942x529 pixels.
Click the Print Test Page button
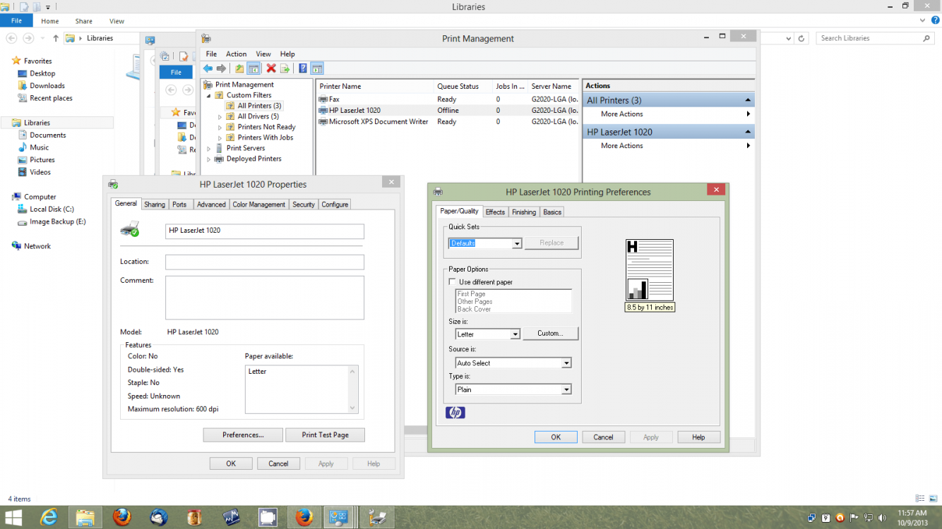(325, 435)
